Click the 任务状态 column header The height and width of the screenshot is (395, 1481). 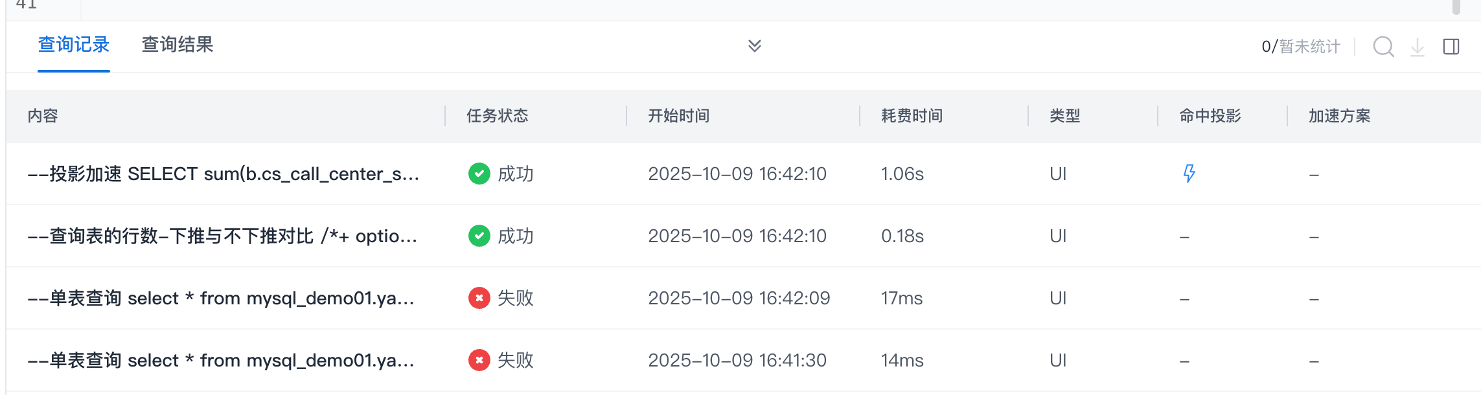(498, 116)
